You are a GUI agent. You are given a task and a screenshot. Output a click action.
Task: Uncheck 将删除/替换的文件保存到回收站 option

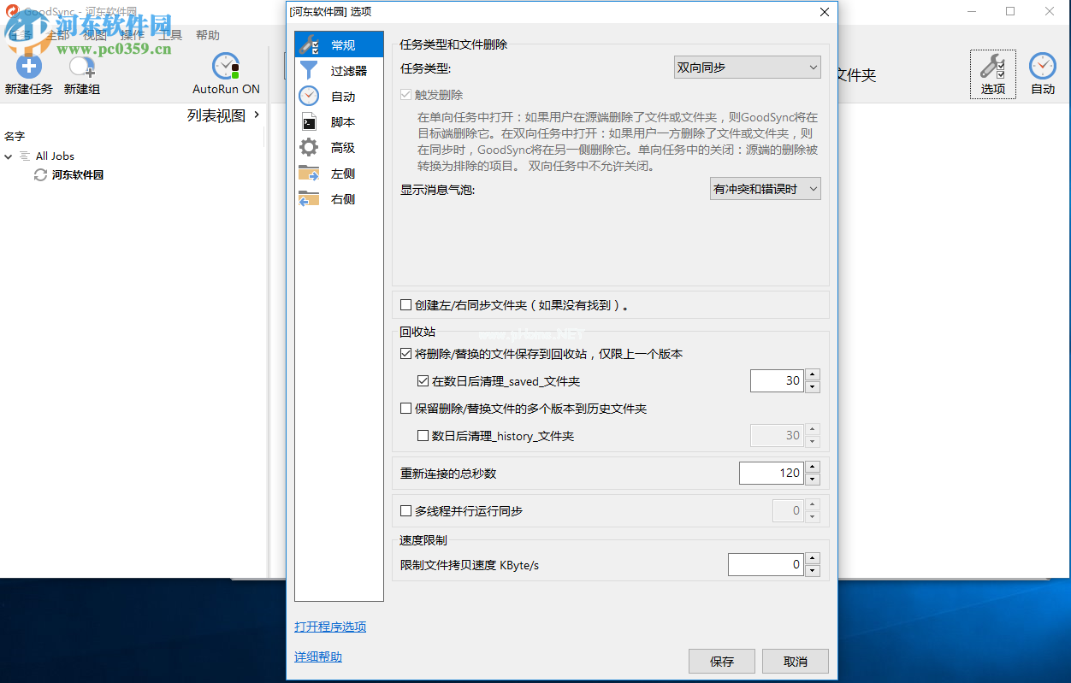coord(406,354)
